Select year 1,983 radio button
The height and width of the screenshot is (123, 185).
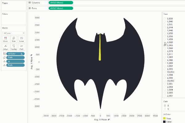[x=165, y=57]
